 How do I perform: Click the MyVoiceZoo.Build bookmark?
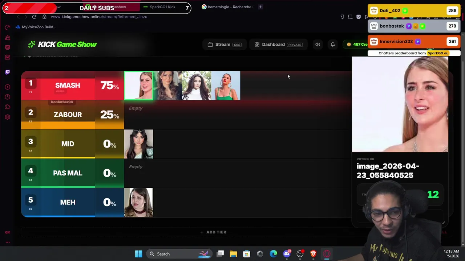coord(36,27)
